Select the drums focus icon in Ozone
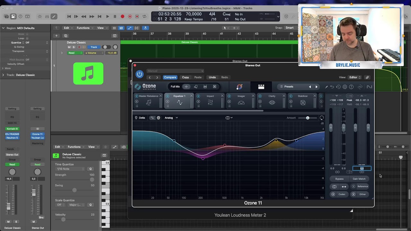 [x=205, y=87]
